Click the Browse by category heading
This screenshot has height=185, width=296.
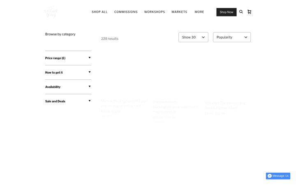(60, 34)
